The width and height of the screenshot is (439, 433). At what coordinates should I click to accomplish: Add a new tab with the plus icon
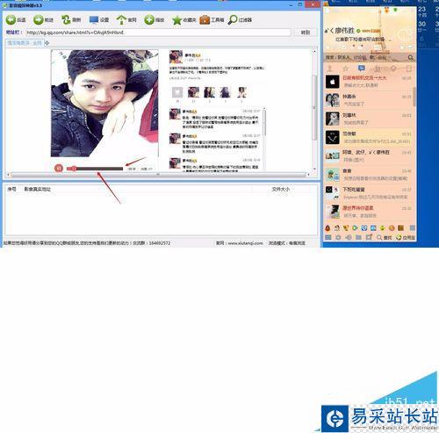[x=47, y=43]
